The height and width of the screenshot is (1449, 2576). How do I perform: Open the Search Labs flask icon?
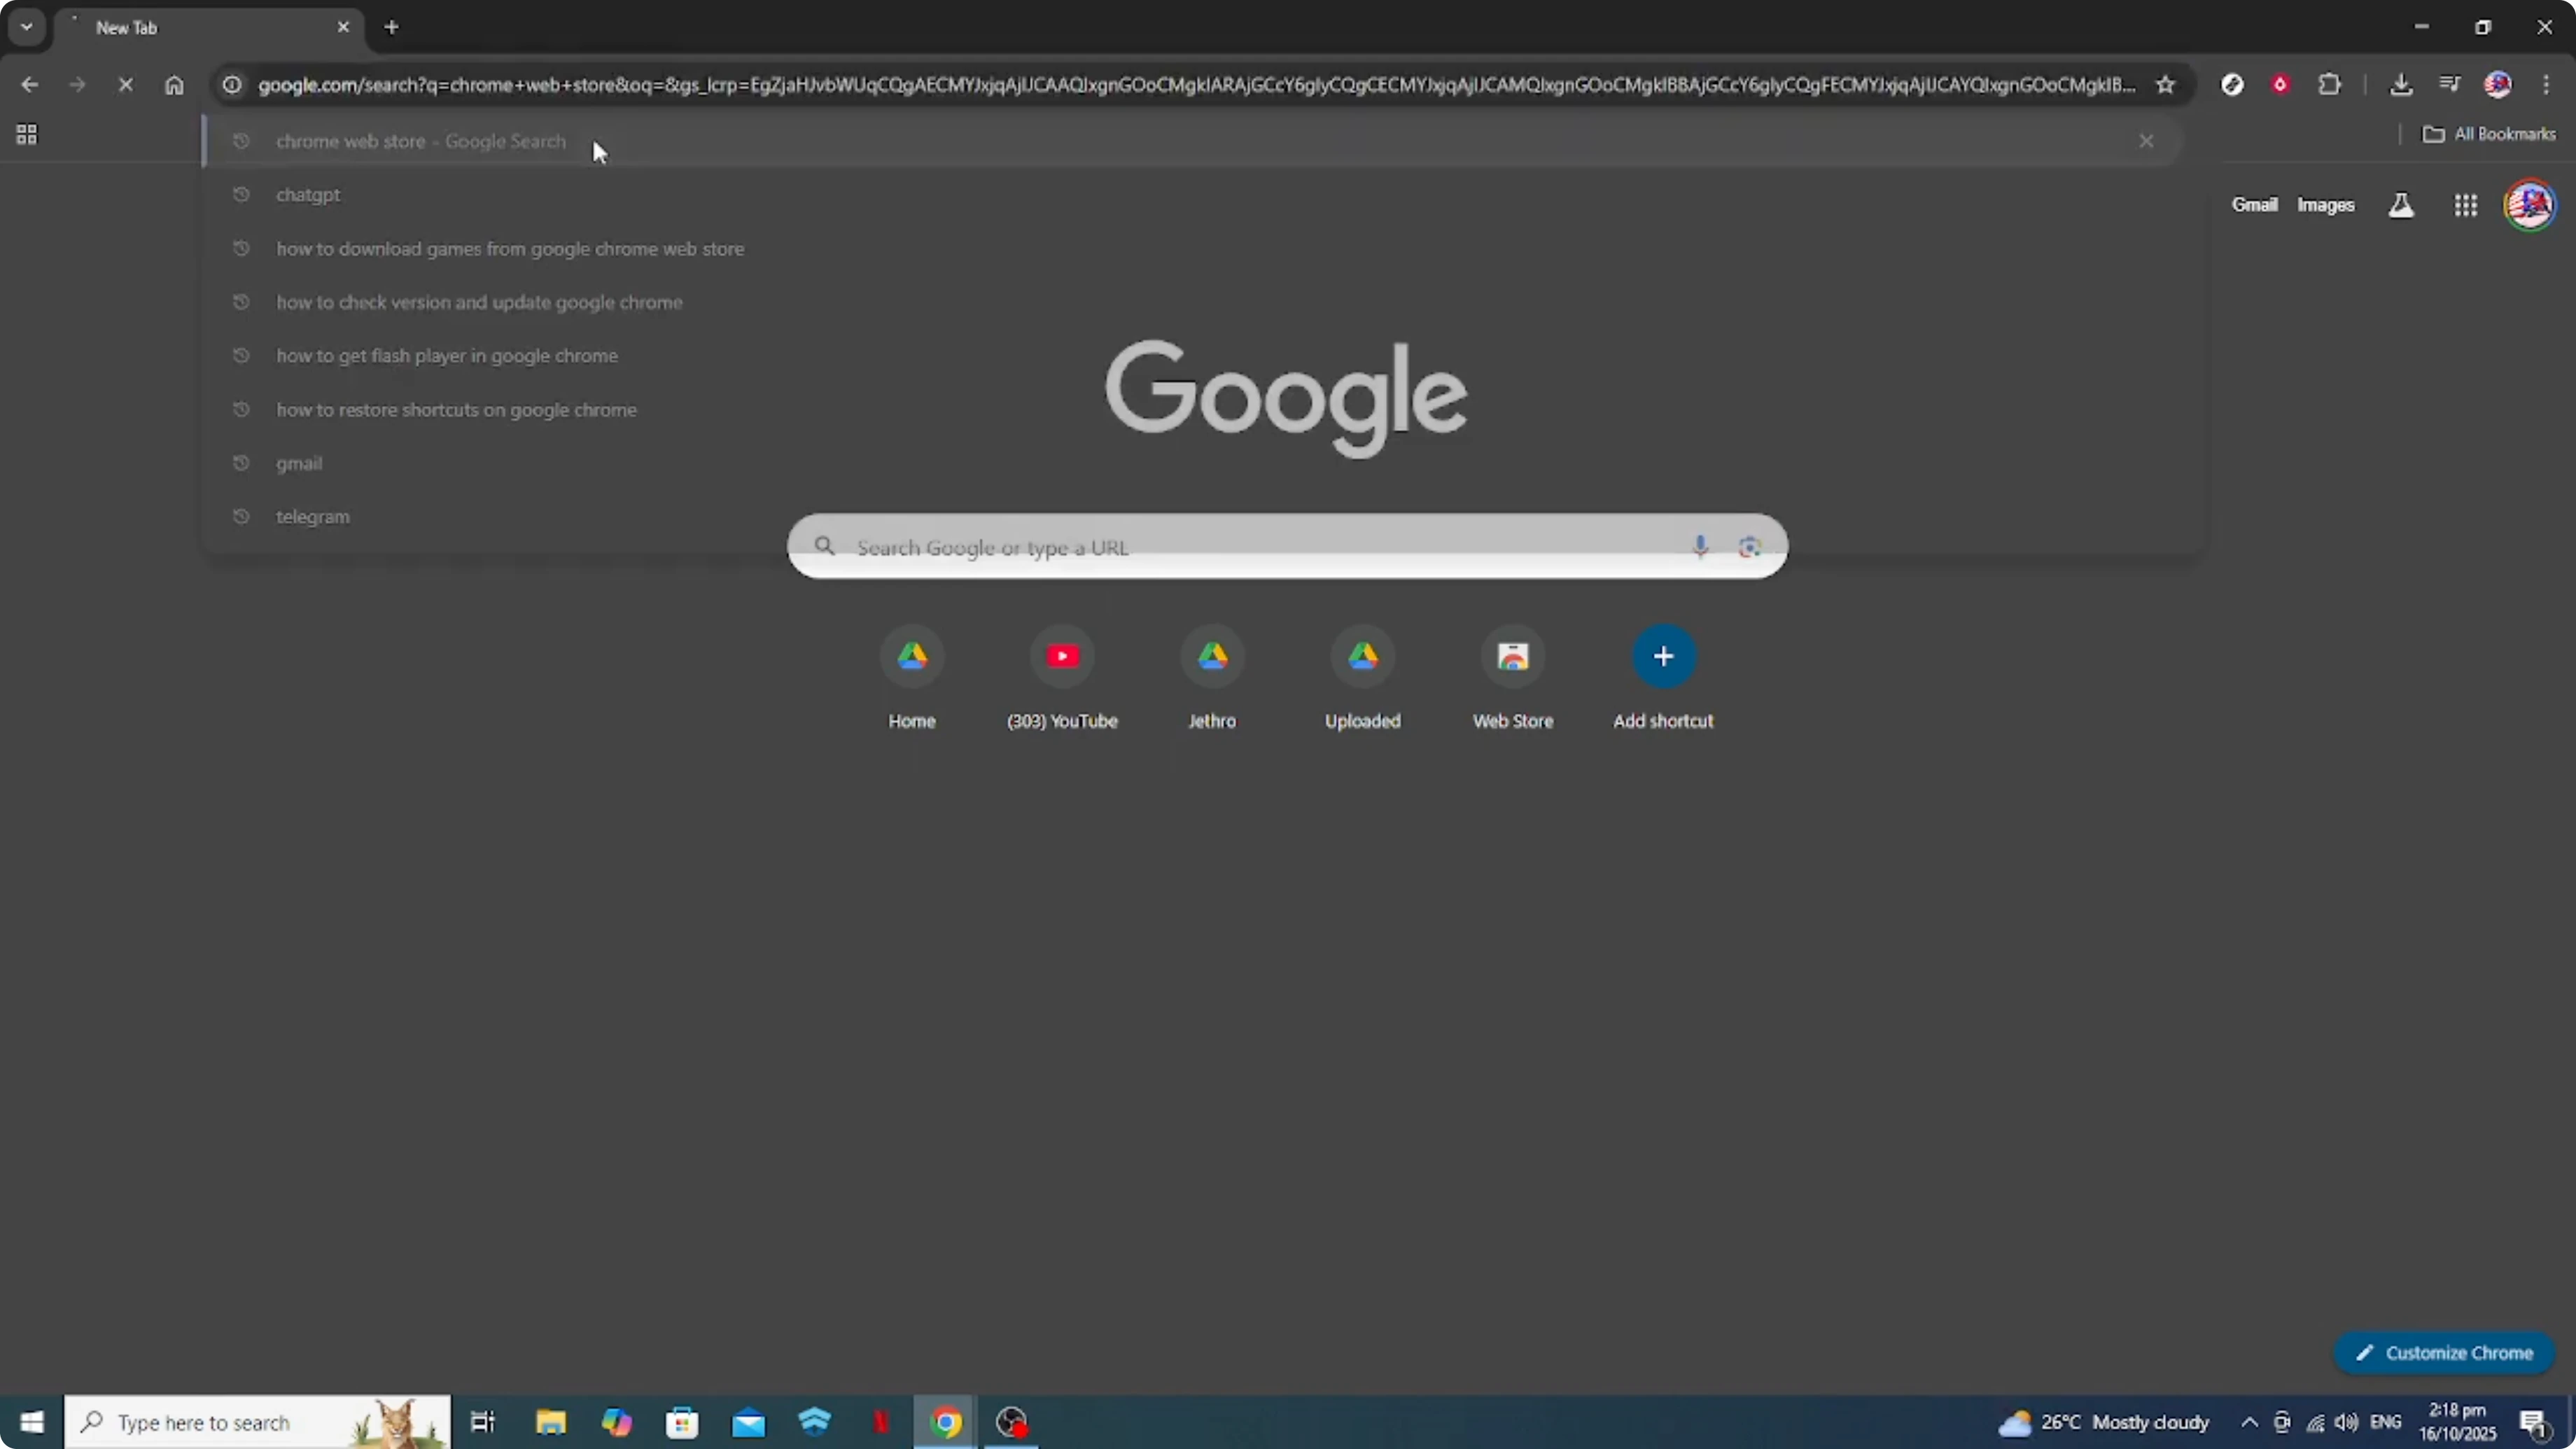[2401, 204]
